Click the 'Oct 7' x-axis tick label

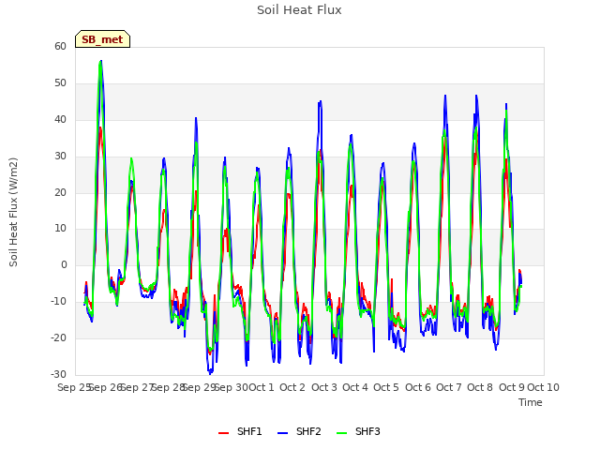tap(449, 387)
